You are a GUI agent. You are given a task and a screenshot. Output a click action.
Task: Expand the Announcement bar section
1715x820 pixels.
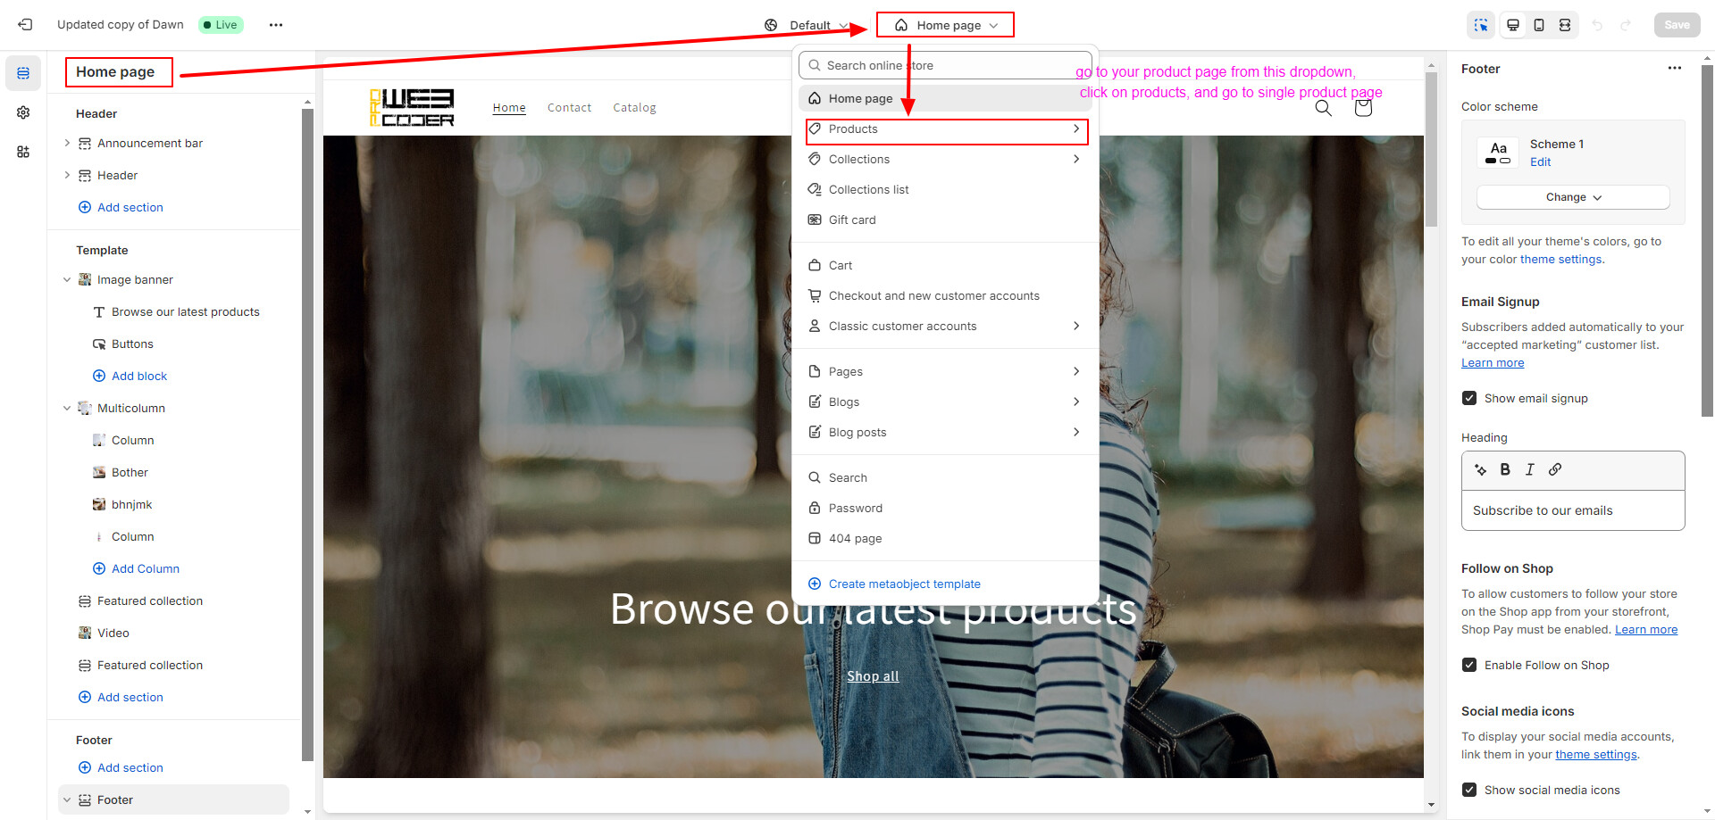(x=67, y=143)
